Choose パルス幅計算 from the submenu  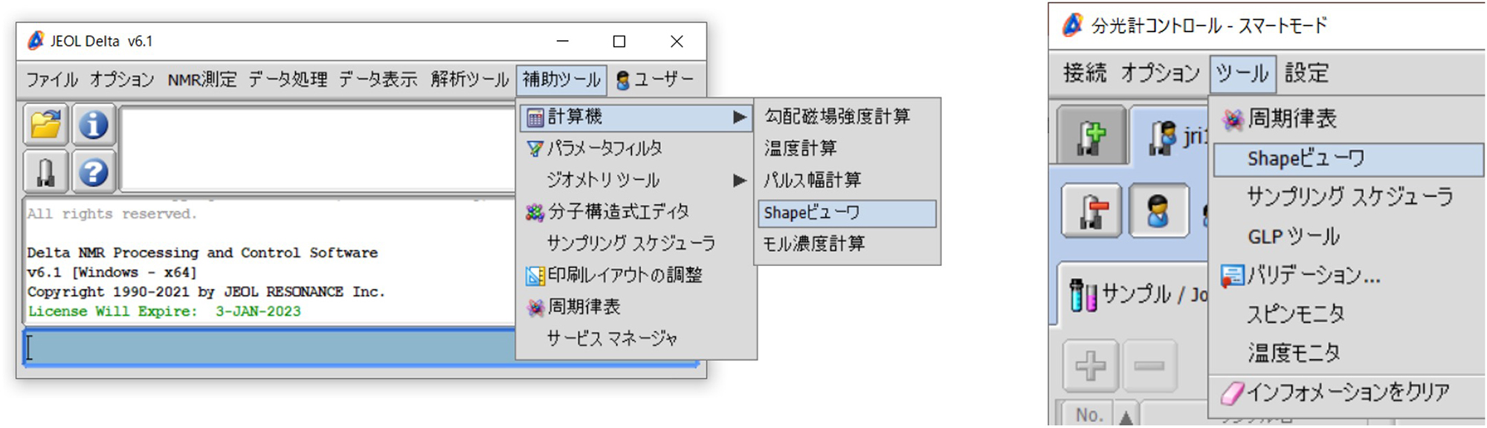[x=813, y=181]
